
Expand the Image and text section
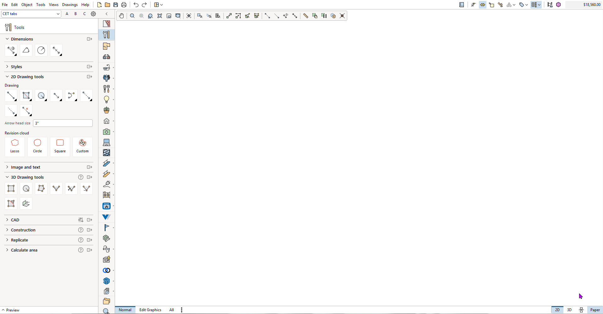point(7,167)
